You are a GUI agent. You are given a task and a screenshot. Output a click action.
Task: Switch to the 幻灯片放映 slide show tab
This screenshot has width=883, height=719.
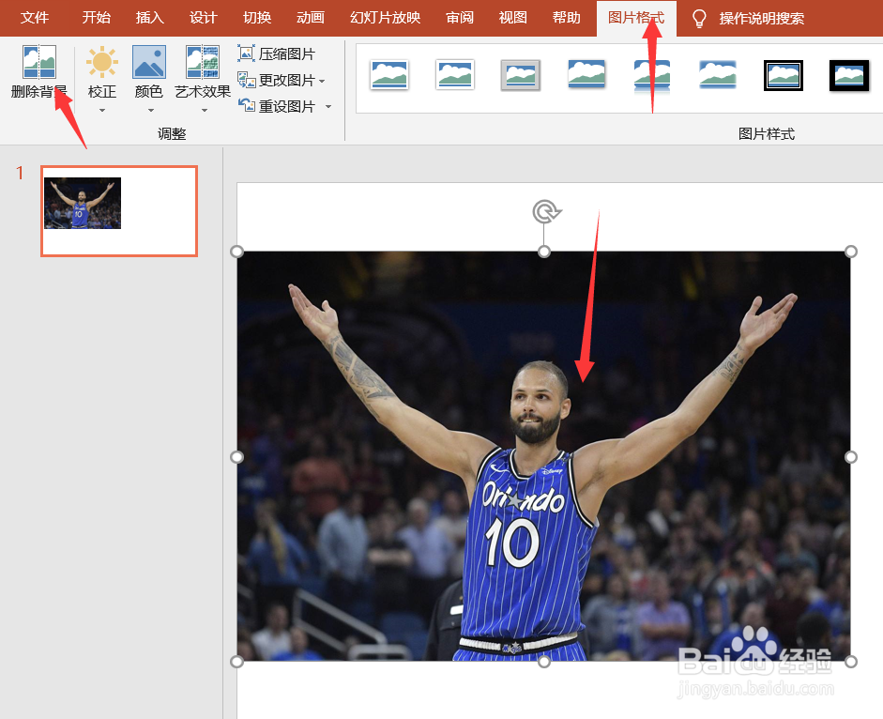[385, 18]
